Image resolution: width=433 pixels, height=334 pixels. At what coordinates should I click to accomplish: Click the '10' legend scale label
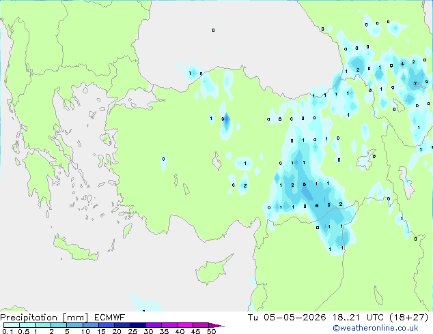85,331
